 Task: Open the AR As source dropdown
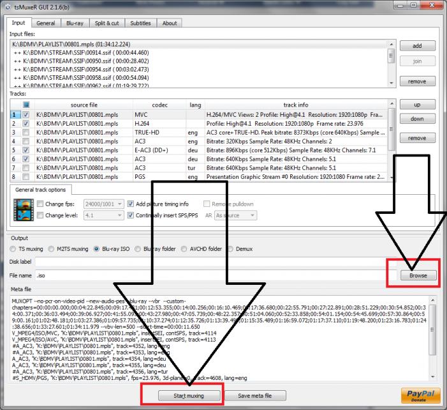click(x=235, y=215)
